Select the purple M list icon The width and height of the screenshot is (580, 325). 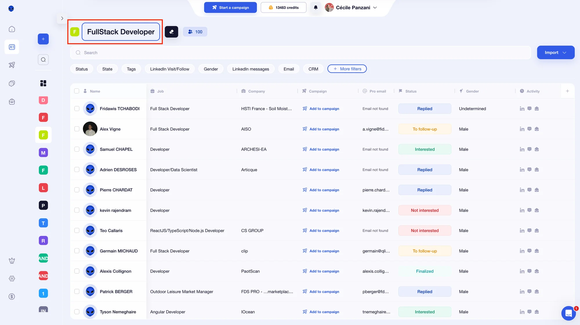click(x=43, y=153)
